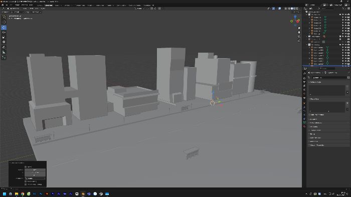
Task: Open the blue wrench Modifiers properties tab
Action: 304,107
